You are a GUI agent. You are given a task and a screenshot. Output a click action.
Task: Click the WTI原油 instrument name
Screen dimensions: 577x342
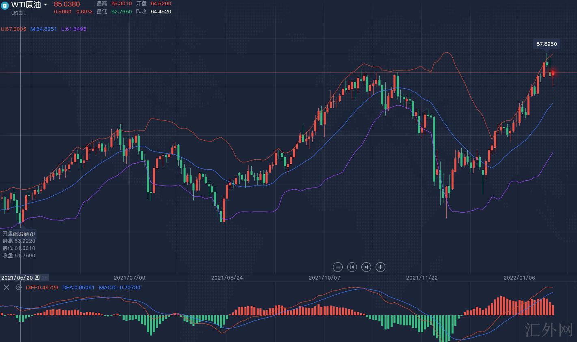coord(26,5)
